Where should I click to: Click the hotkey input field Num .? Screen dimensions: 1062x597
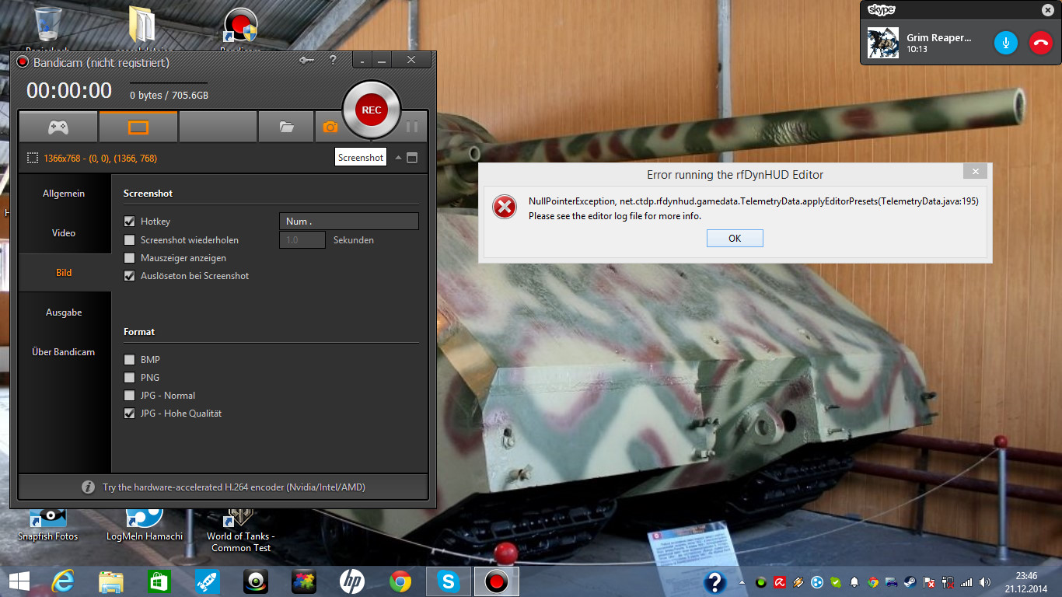(348, 222)
